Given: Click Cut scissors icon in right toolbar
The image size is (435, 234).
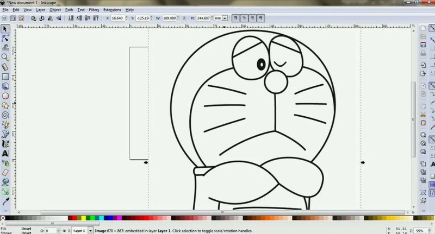Looking at the screenshot, I should coord(423,115).
